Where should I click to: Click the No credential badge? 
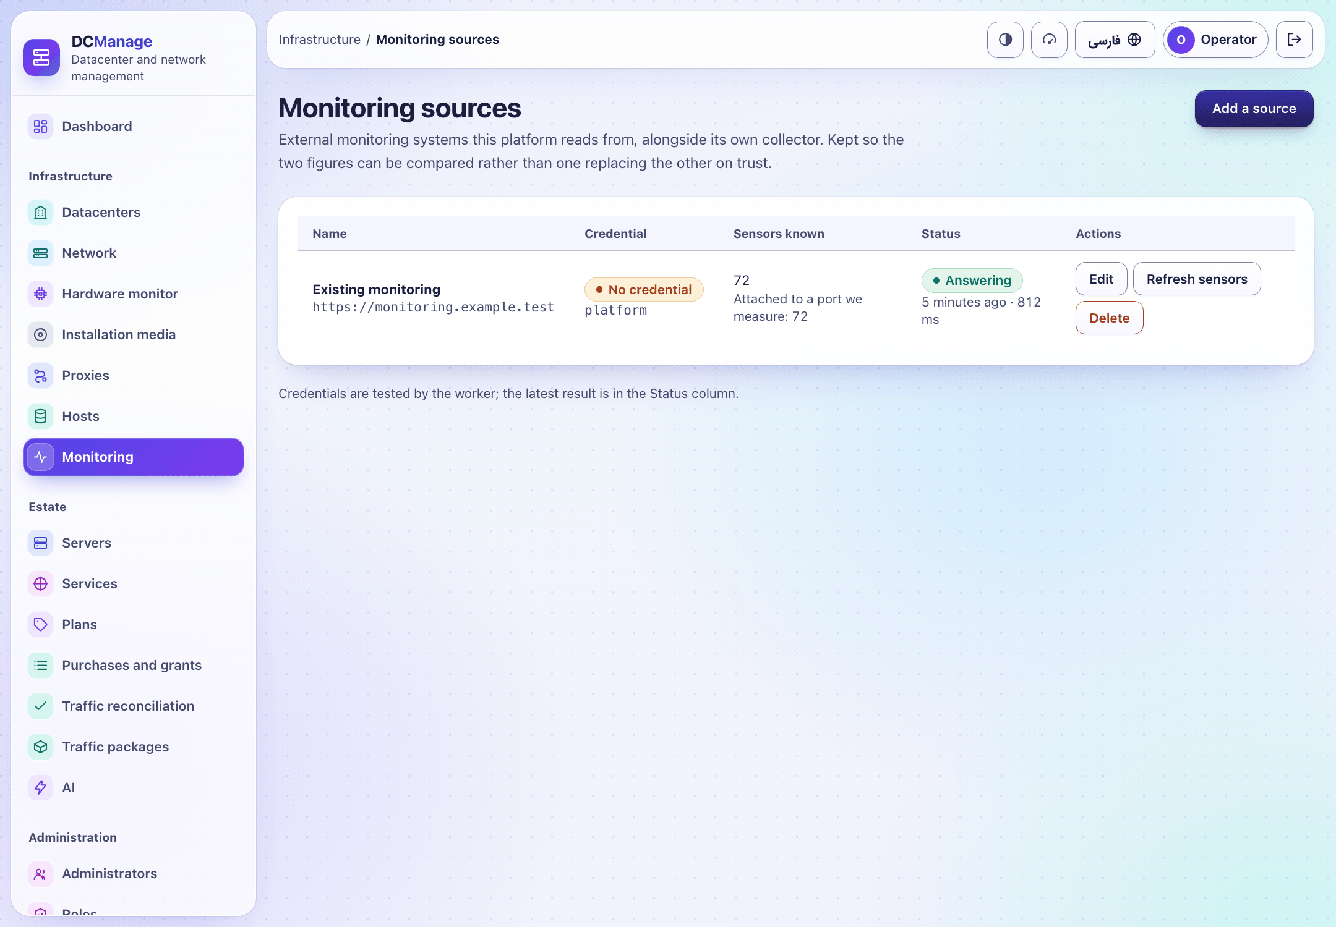644,290
